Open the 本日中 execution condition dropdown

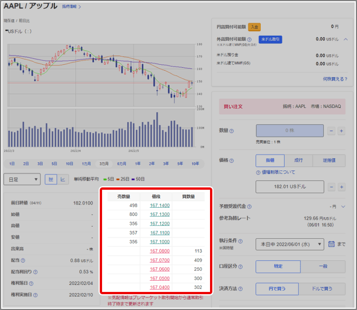[x=289, y=245]
